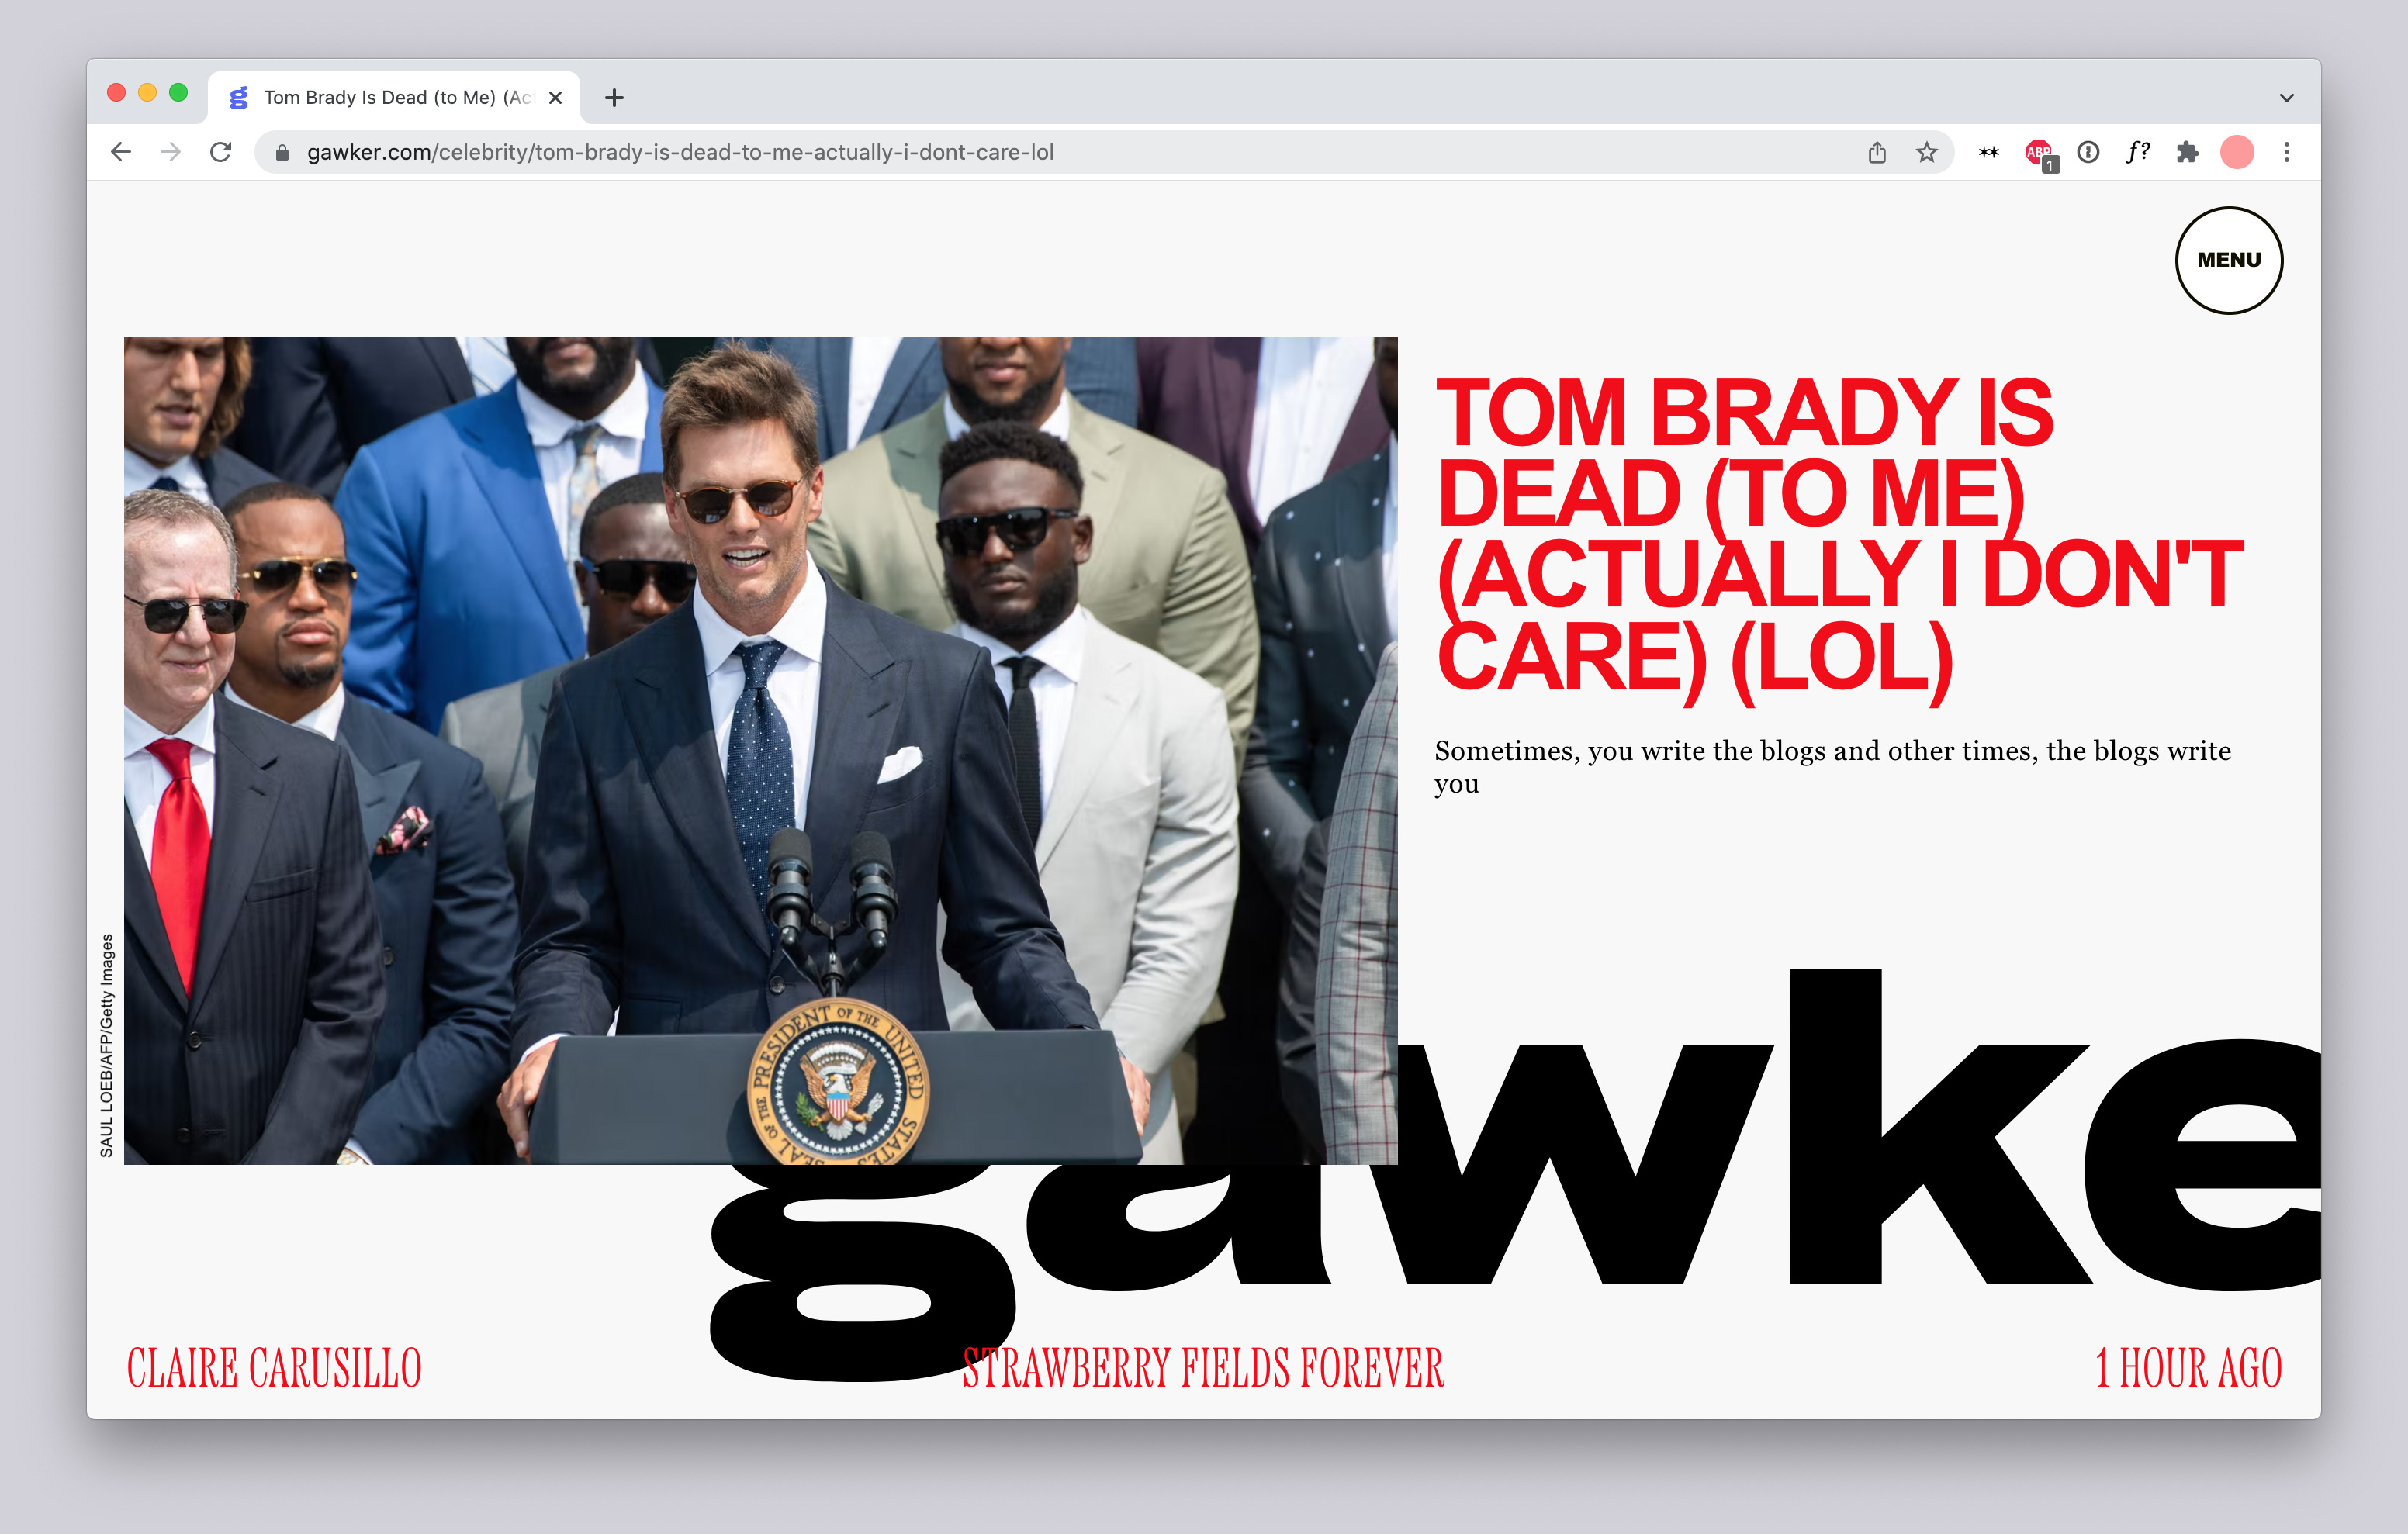Click the browser forward arrow
2408x1534 pixels.
pyautogui.click(x=171, y=152)
